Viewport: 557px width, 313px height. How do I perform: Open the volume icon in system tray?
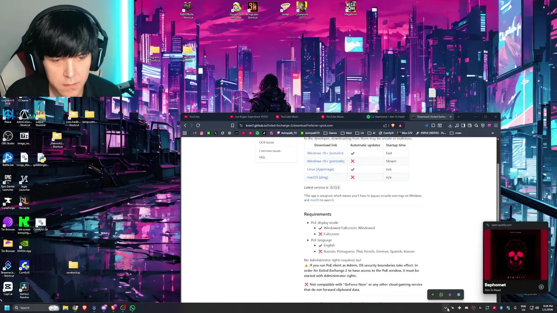tap(537, 308)
